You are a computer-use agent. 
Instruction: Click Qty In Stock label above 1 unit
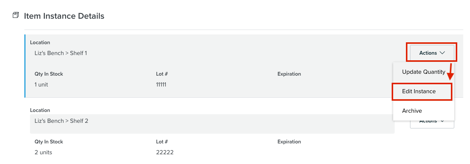pos(49,74)
